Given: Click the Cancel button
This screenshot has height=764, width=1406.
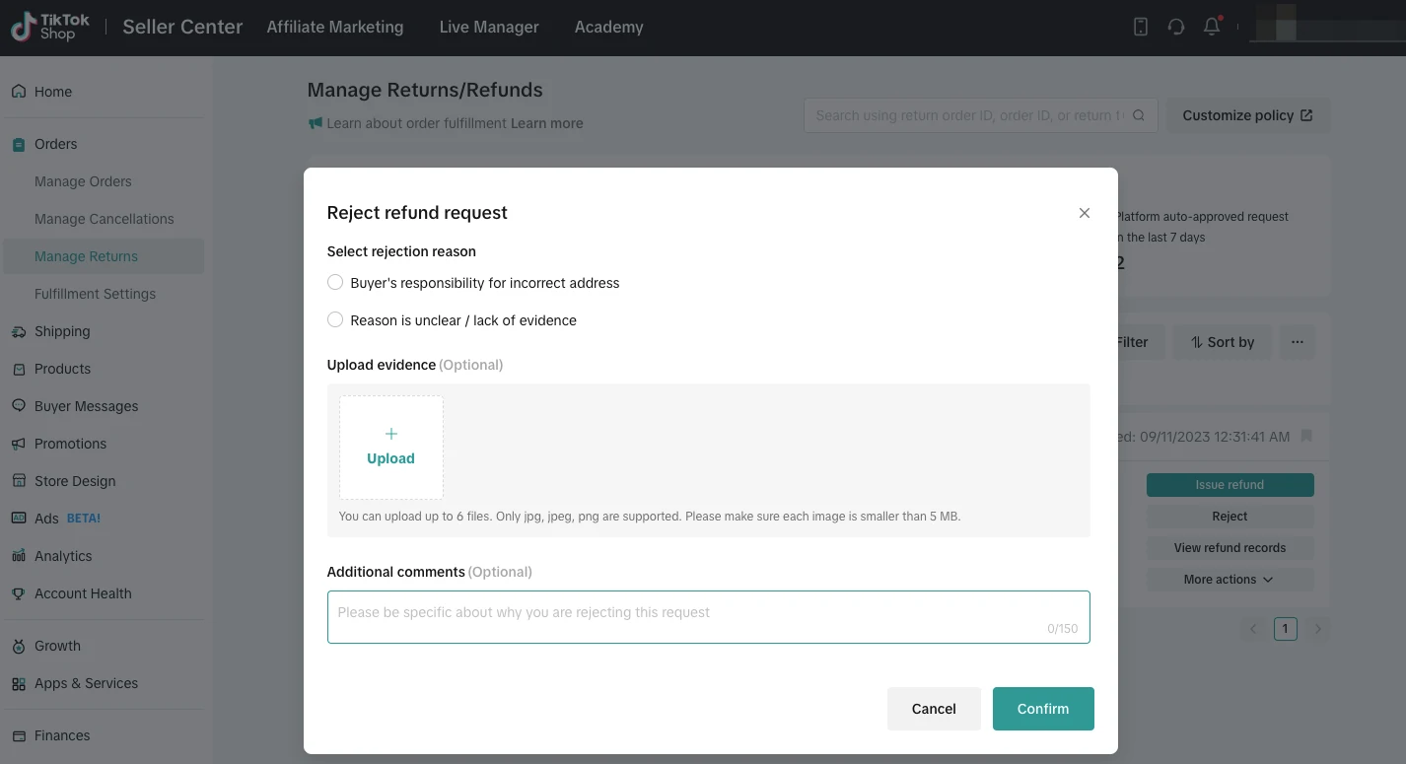Looking at the screenshot, I should click(934, 709).
